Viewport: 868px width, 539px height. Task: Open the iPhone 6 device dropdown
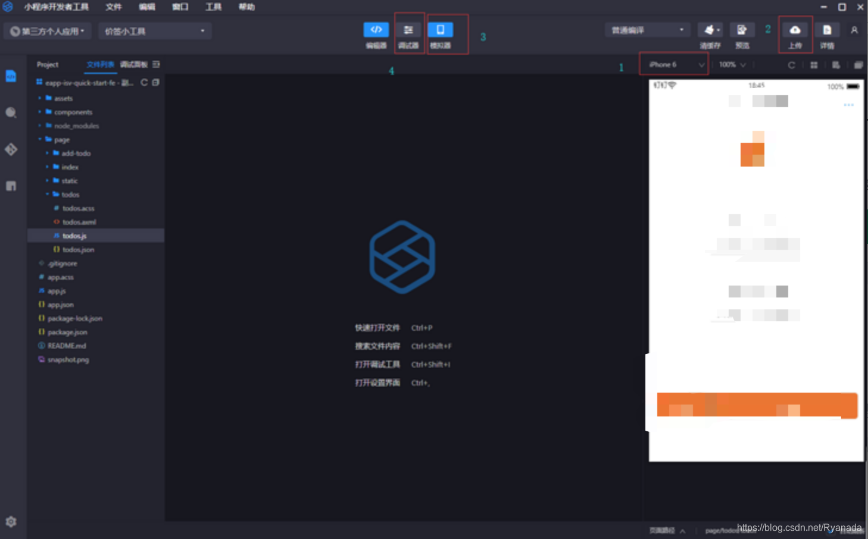pyautogui.click(x=675, y=64)
